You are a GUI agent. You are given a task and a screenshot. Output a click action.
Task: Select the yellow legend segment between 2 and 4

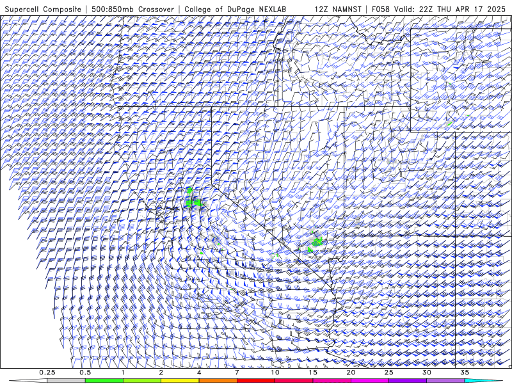tap(180, 381)
